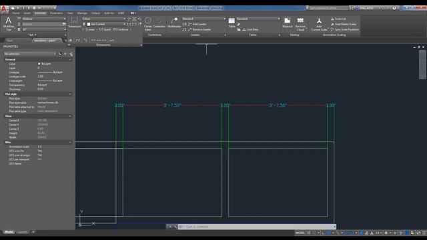The image size is (427, 240).
Task: Click the search keyword field in title bar
Action: coord(329,8)
